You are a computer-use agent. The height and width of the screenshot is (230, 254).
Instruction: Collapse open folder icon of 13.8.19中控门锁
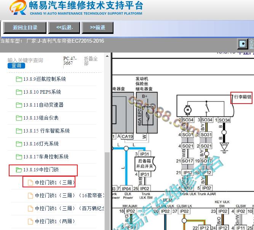click(19, 170)
